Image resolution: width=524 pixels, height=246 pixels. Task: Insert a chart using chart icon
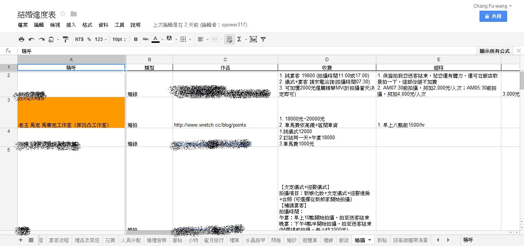coord(253,39)
